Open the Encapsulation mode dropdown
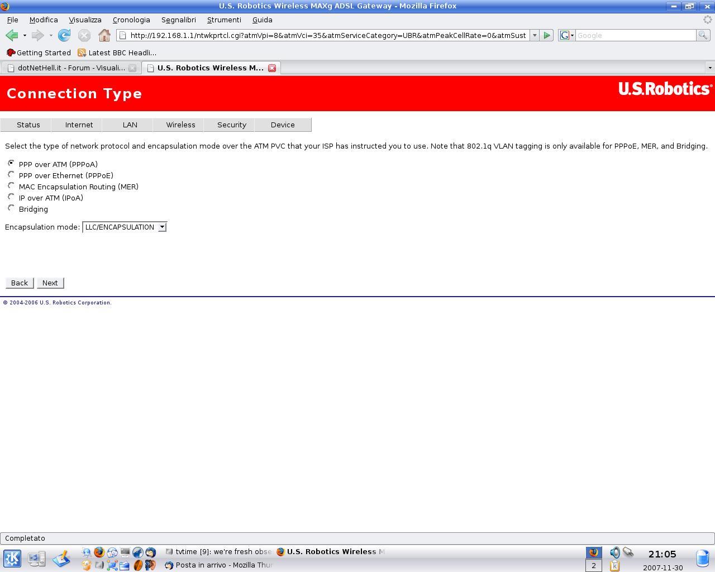715x572 pixels. pos(125,227)
